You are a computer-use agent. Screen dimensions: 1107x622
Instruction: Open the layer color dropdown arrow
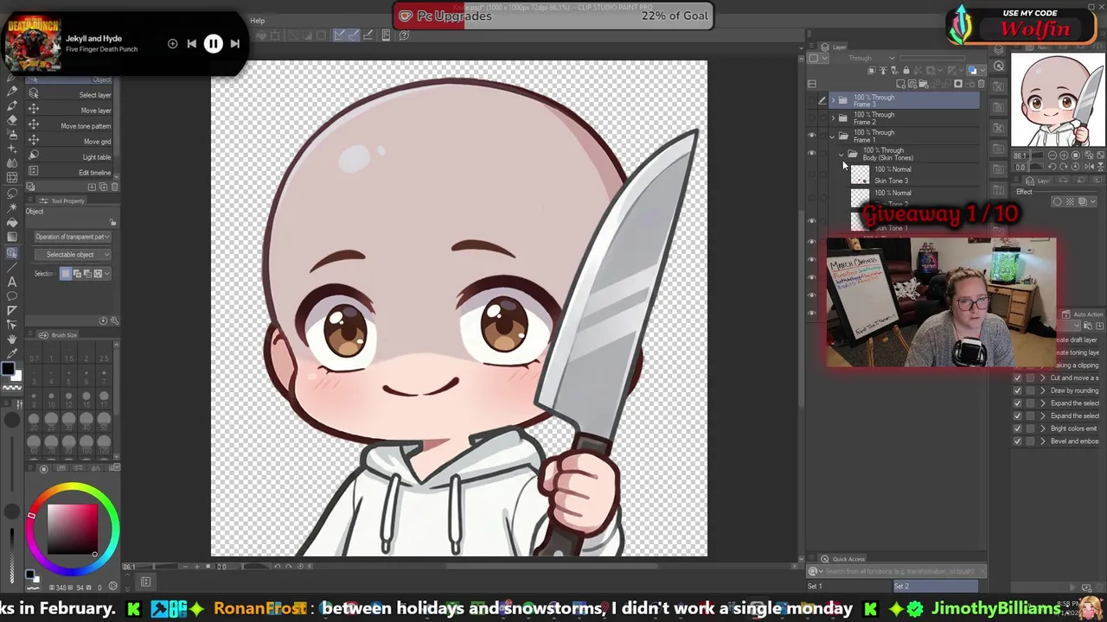coord(982,70)
